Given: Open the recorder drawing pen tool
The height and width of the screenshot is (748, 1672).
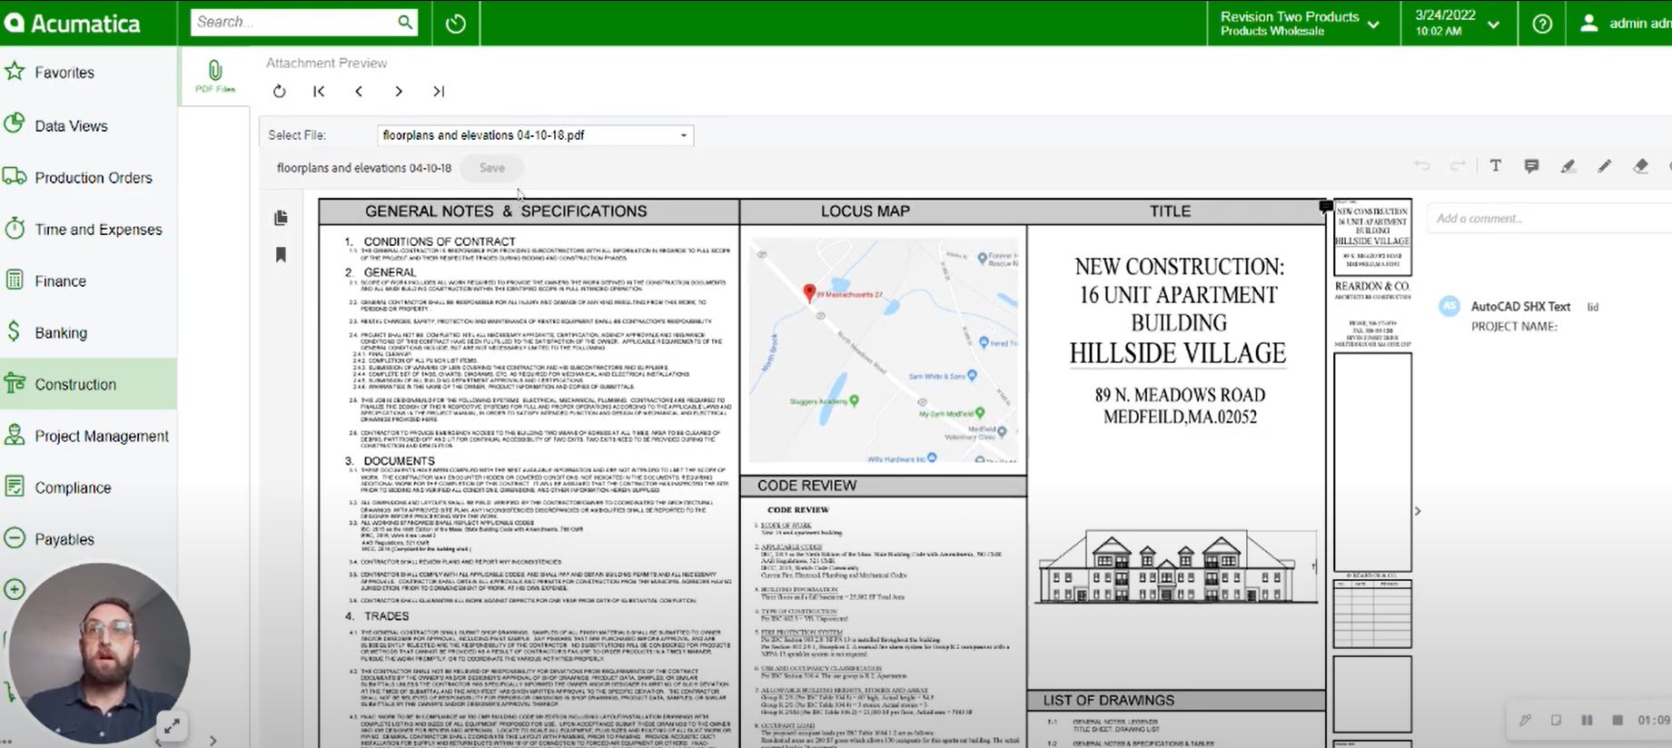Looking at the screenshot, I should point(1526,720).
